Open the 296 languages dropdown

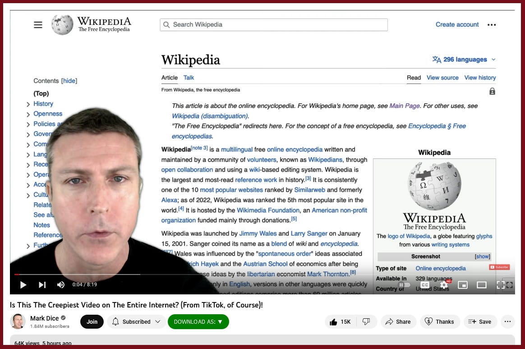(x=464, y=59)
